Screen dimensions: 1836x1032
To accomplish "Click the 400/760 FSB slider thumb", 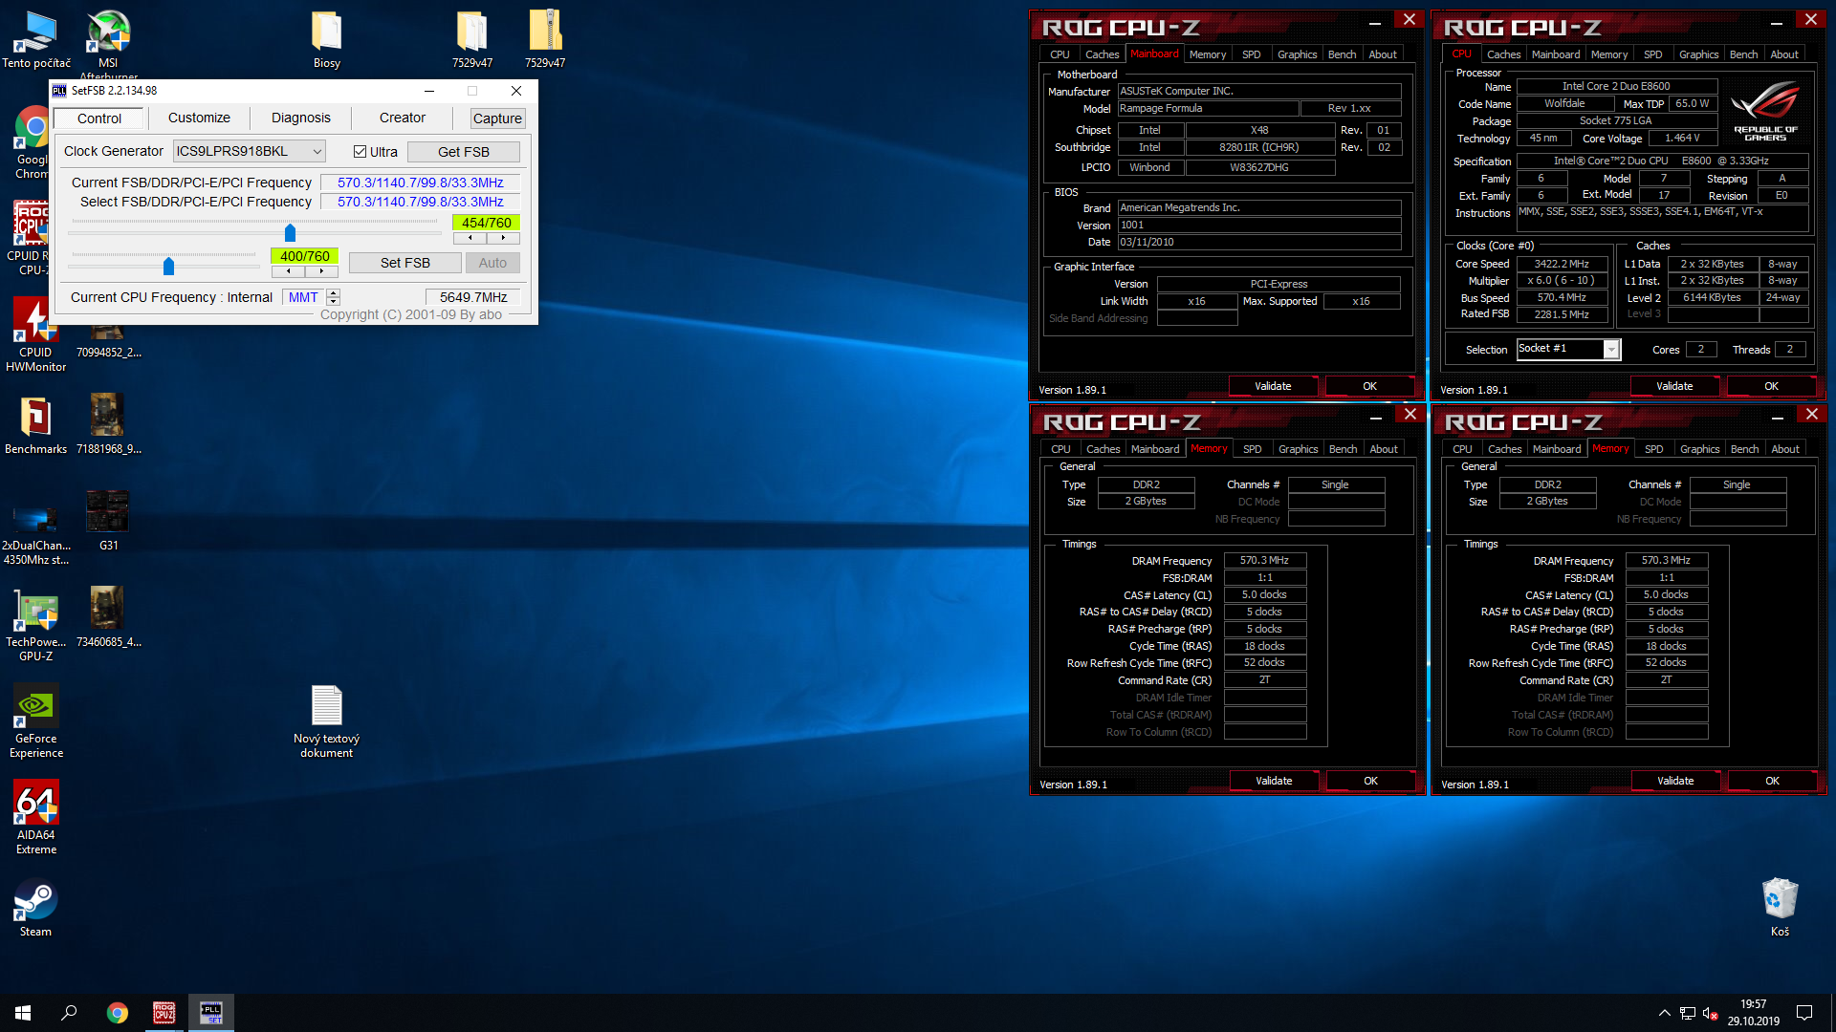I will click(169, 266).
